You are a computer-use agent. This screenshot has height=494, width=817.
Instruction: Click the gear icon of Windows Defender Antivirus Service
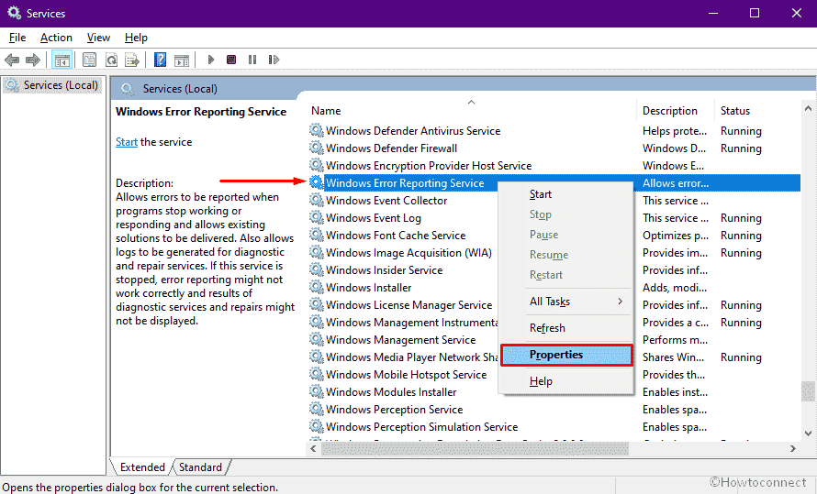316,130
